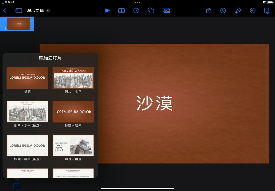The height and width of the screenshot is (191, 275).
Task: Choose the 照片 - 水平 layout
Action: click(73, 78)
